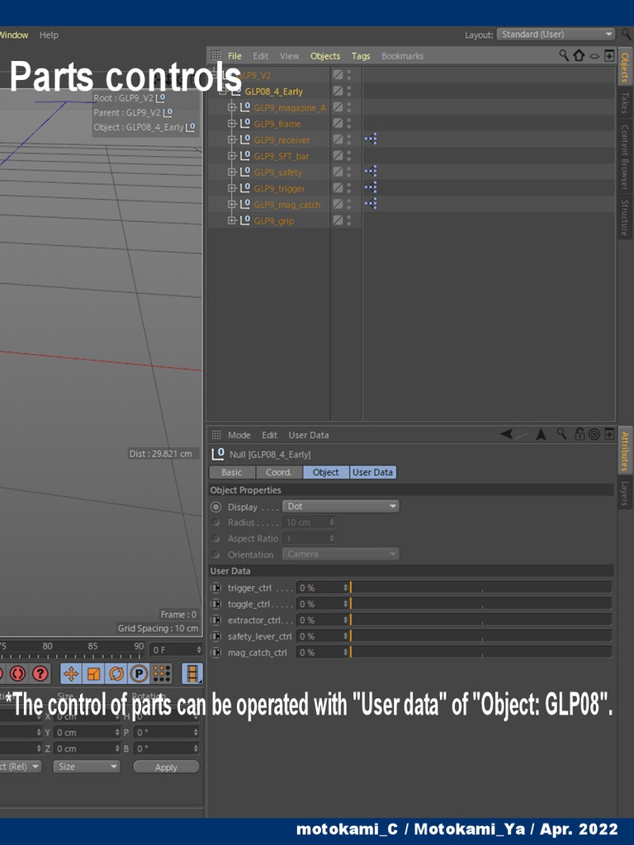The height and width of the screenshot is (845, 634).
Task: Select the Xpresso tag on GLP9_receiver
Action: [x=371, y=139]
